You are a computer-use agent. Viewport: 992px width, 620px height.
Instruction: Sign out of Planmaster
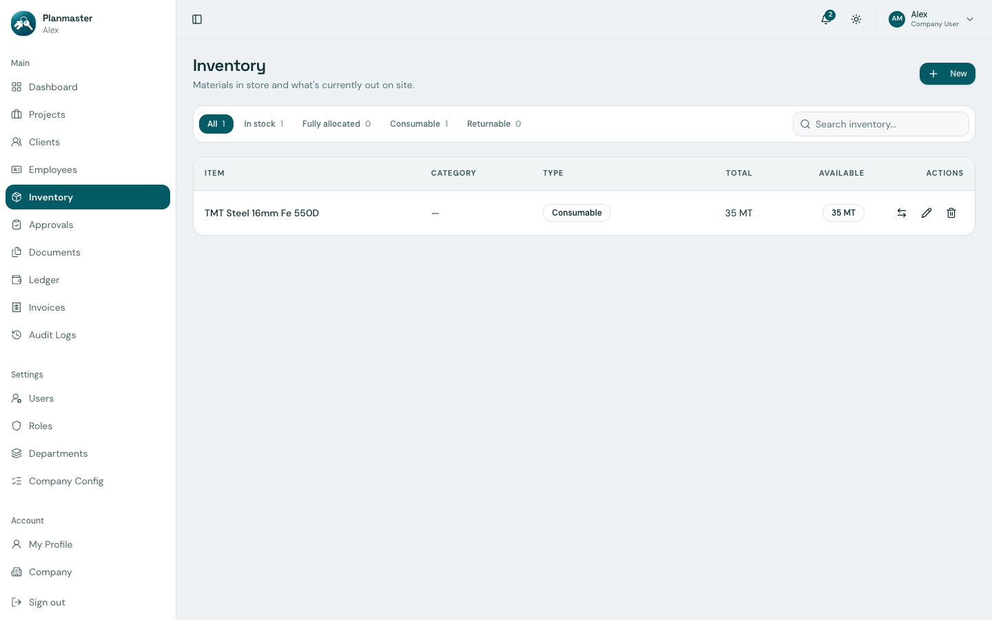[87, 602]
